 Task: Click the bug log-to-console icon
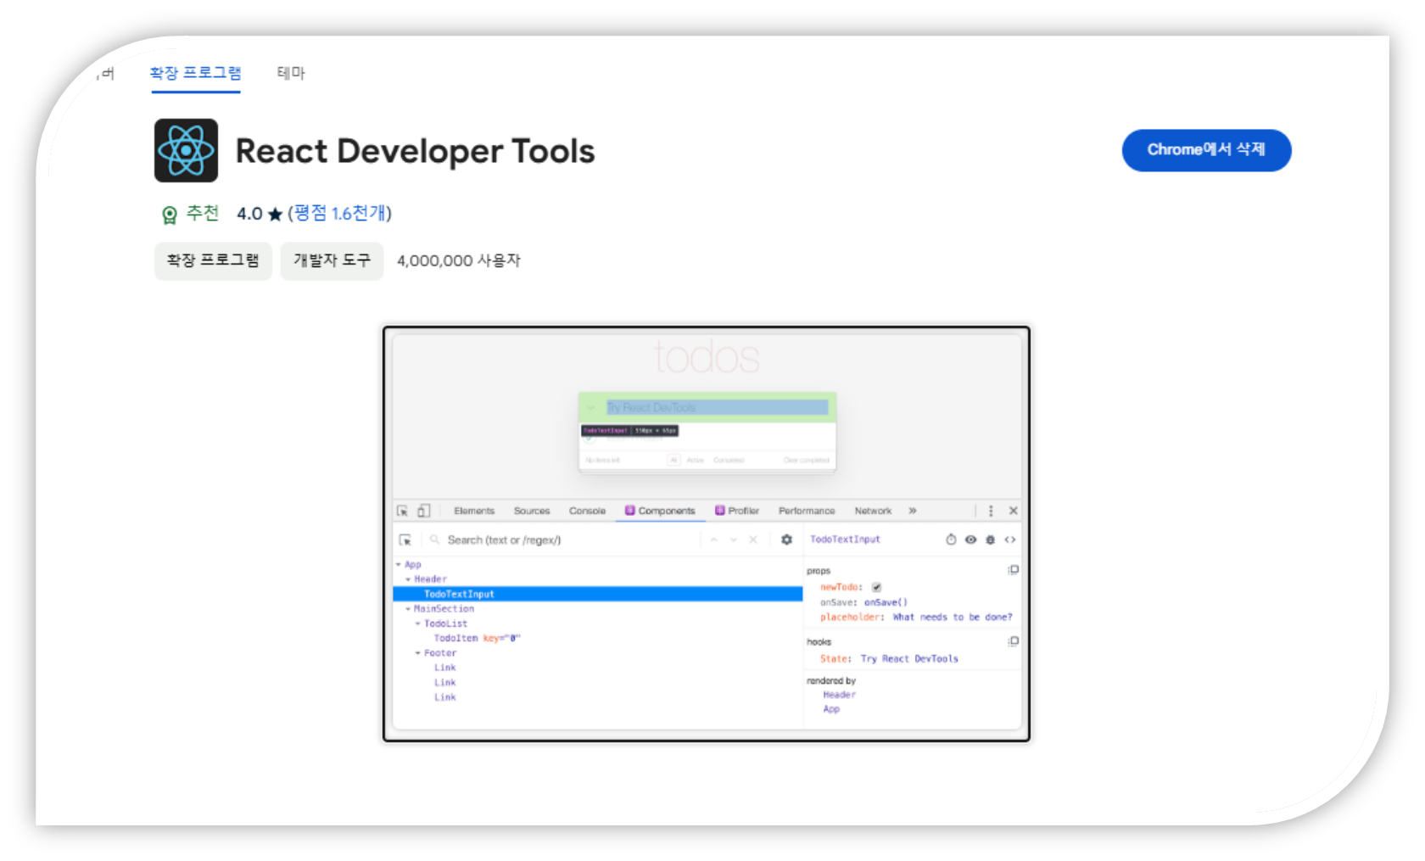pos(990,540)
